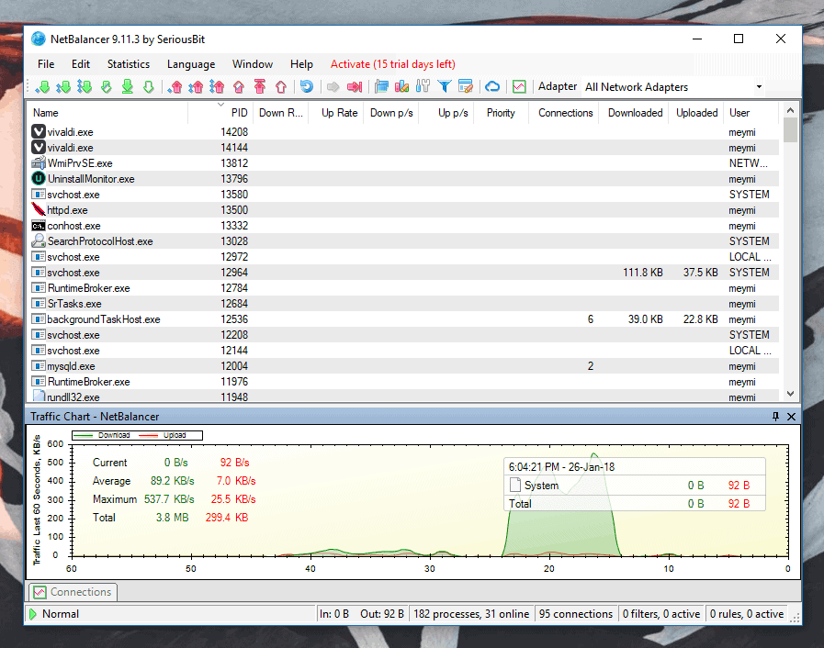This screenshot has height=648, width=824.
Task: Select the UninstallMonitor.exe process row
Action: tap(403, 179)
